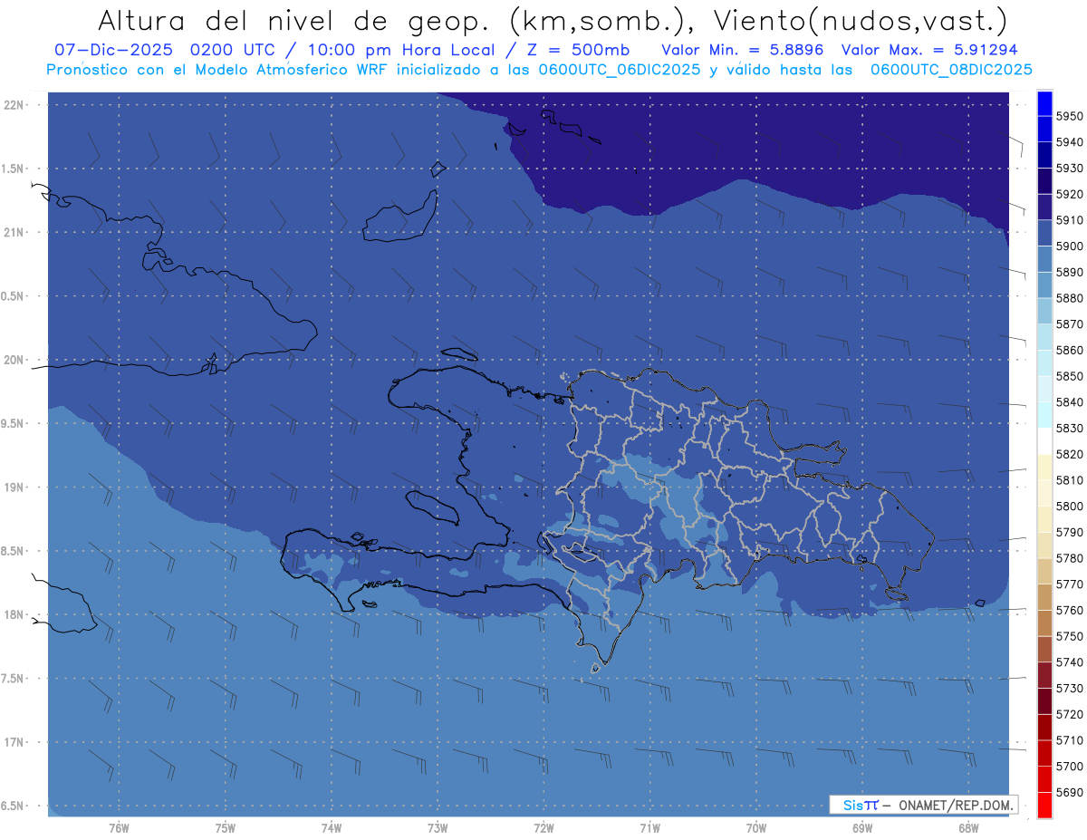1087x840 pixels.
Task: Click the '18N' latitude label
Action: coord(14,615)
